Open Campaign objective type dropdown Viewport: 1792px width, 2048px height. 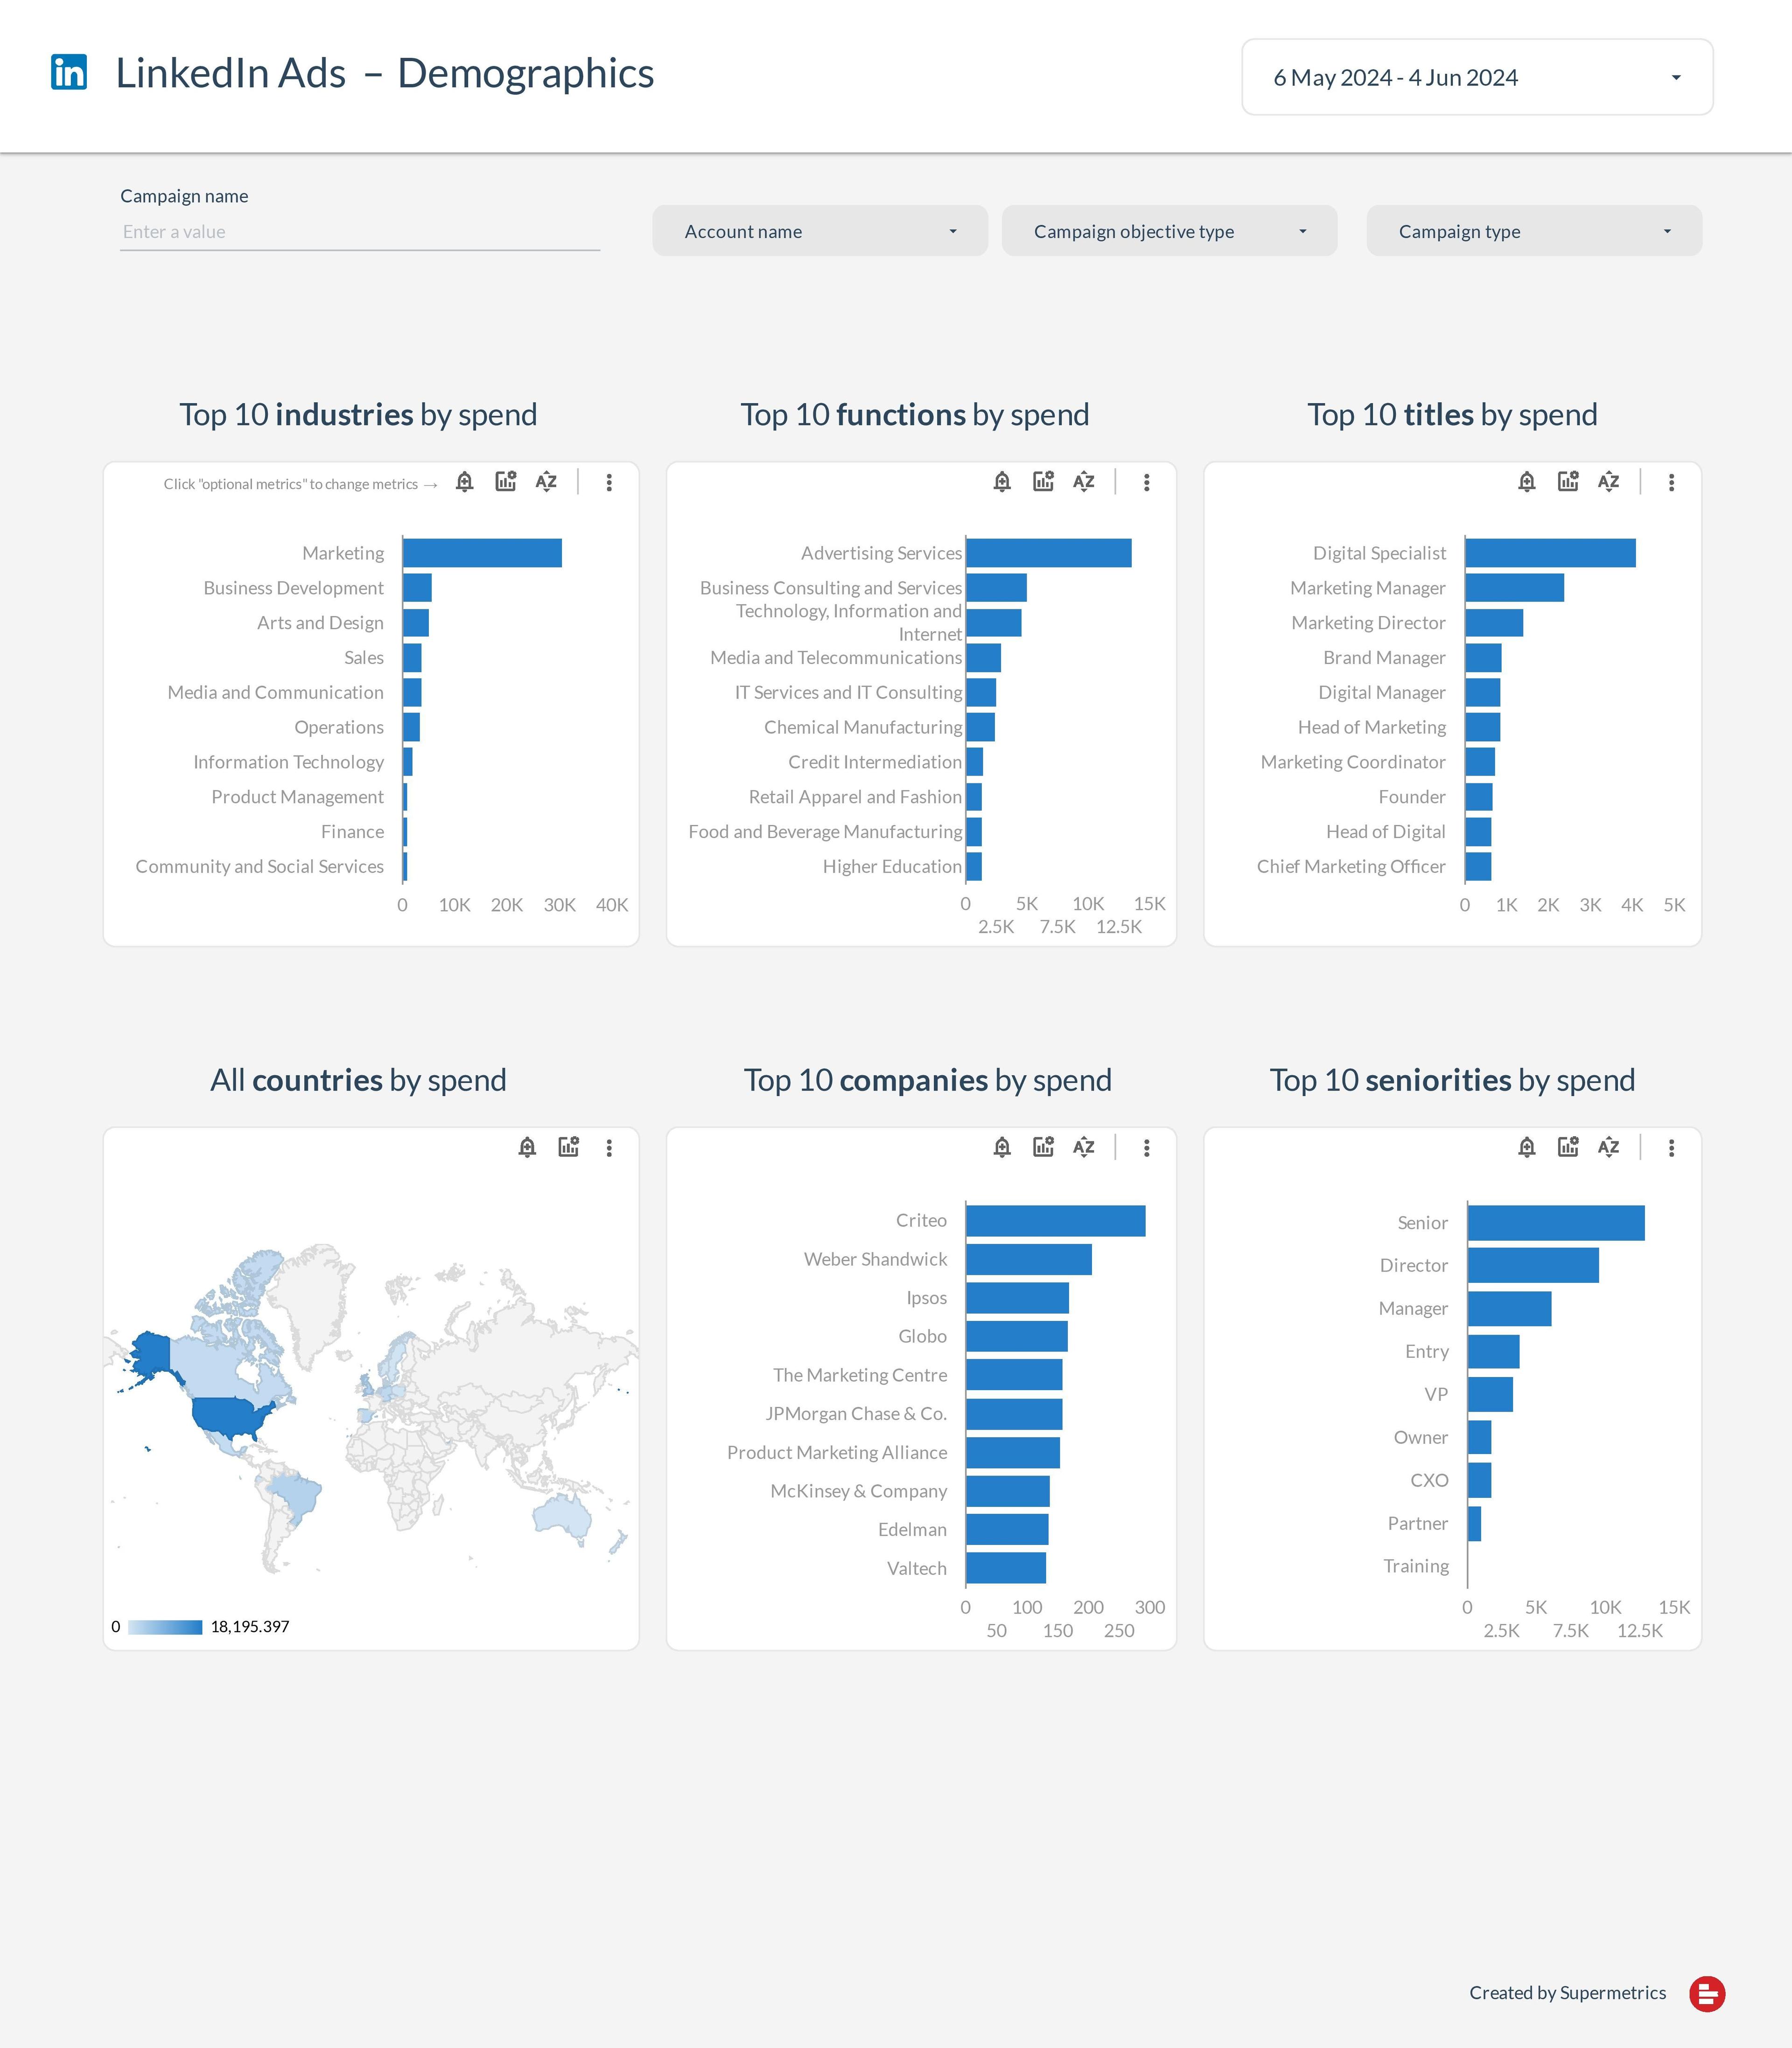[x=1169, y=231]
